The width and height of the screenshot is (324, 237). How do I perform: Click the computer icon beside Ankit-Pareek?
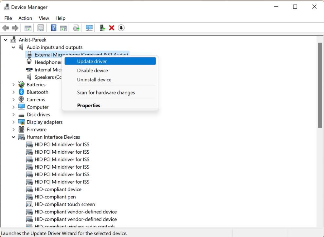(x=13, y=40)
